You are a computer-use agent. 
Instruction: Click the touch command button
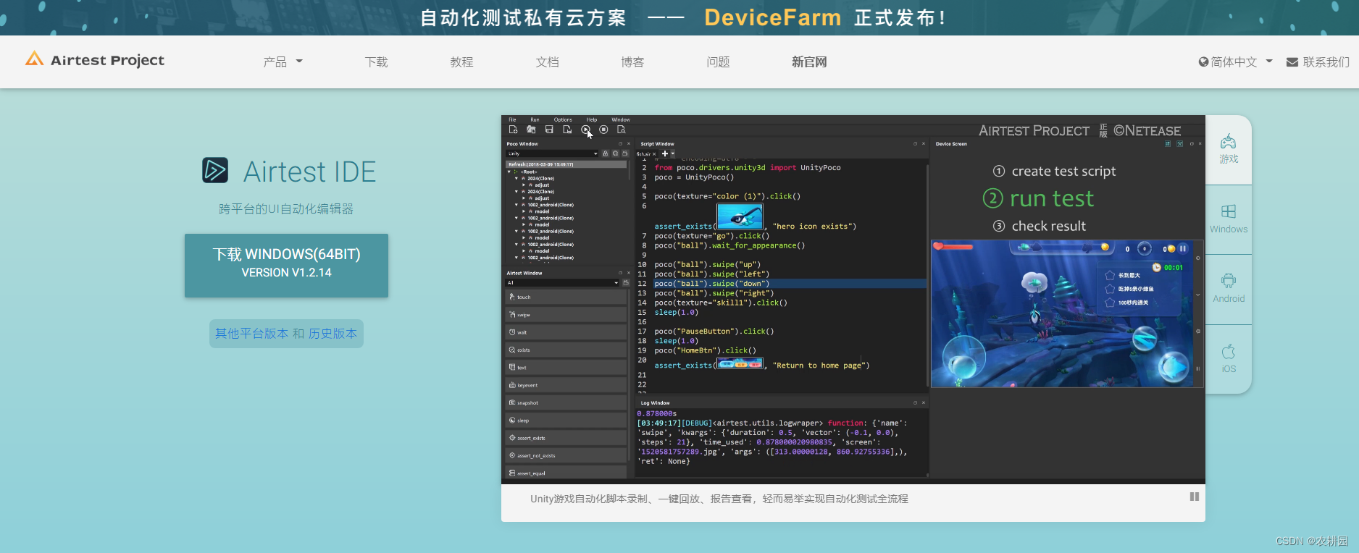566,297
